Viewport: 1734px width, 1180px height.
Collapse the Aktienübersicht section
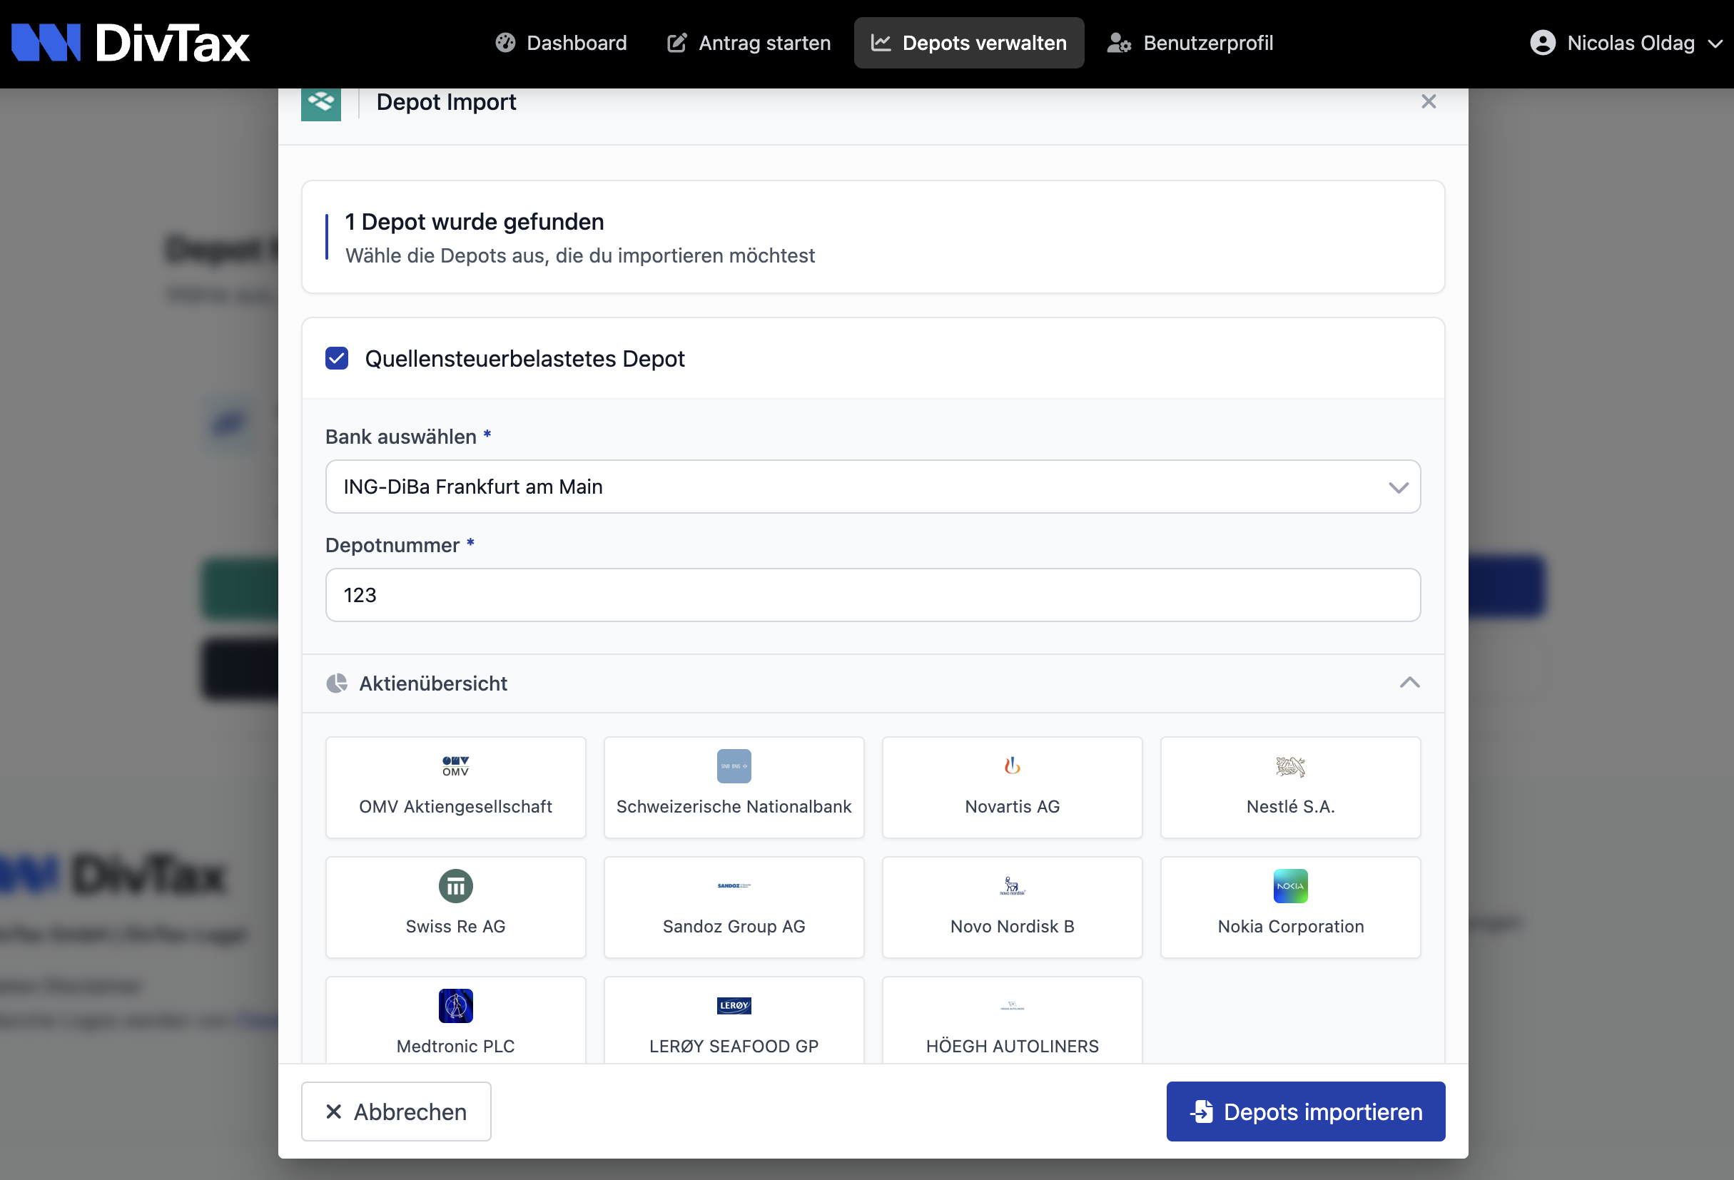pyautogui.click(x=1409, y=683)
